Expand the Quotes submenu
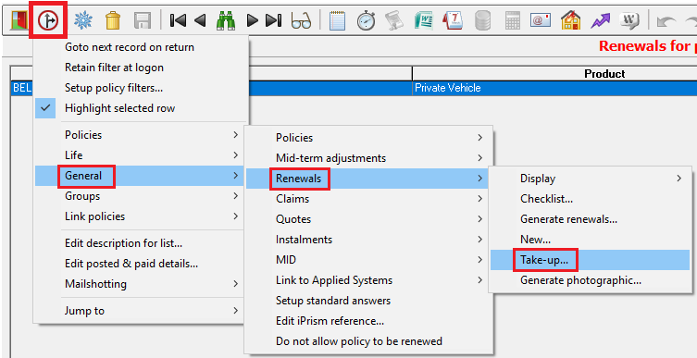 [x=368, y=219]
